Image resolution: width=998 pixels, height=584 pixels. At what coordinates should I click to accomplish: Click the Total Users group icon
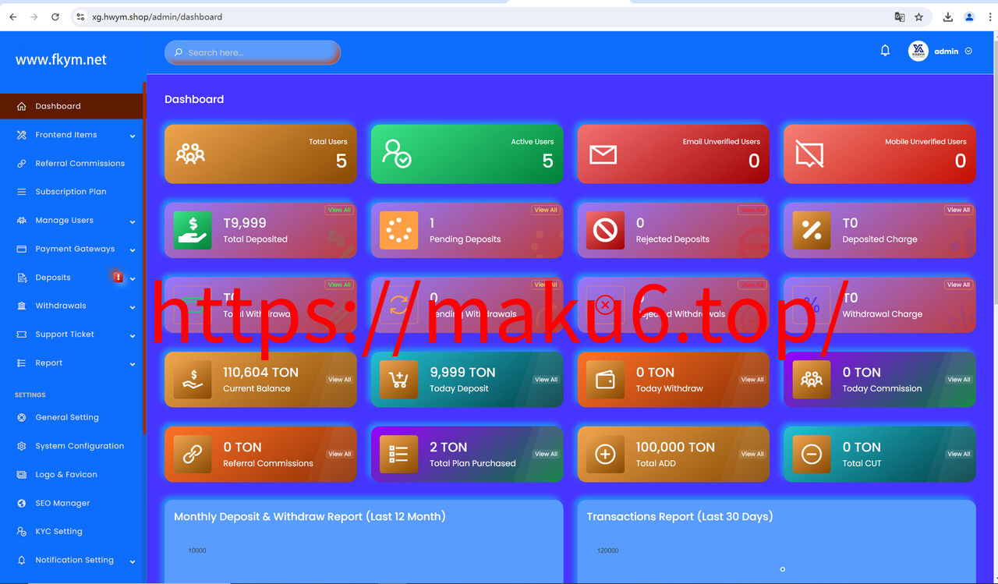click(x=190, y=153)
